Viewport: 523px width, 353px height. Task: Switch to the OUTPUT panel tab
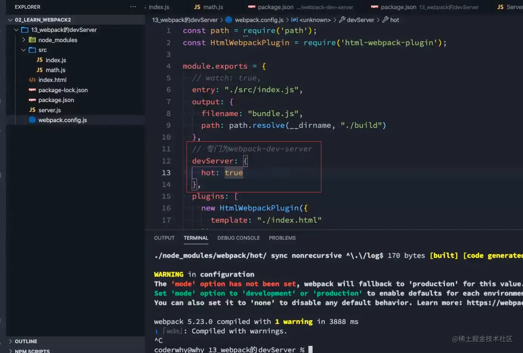[x=164, y=238]
